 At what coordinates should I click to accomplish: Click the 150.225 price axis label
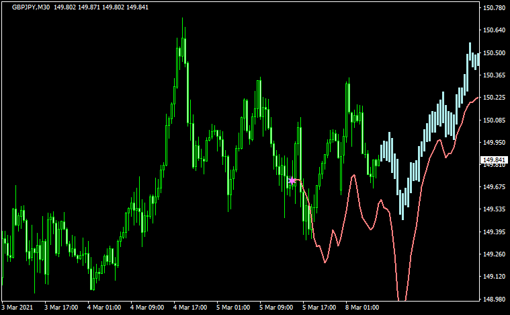click(494, 98)
